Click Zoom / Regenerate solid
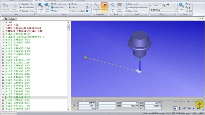Image resolution: width=205 pixels, height=115 pixels. [x=136, y=8]
